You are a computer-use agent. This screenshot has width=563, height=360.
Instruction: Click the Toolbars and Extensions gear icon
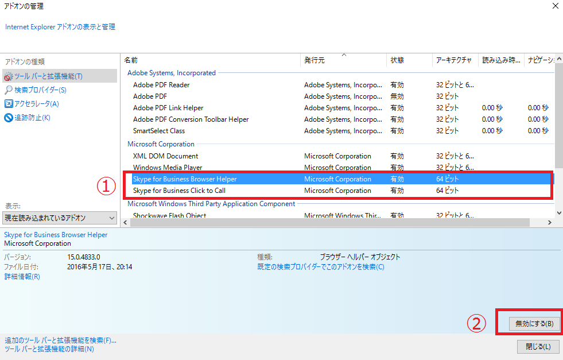tap(8, 76)
